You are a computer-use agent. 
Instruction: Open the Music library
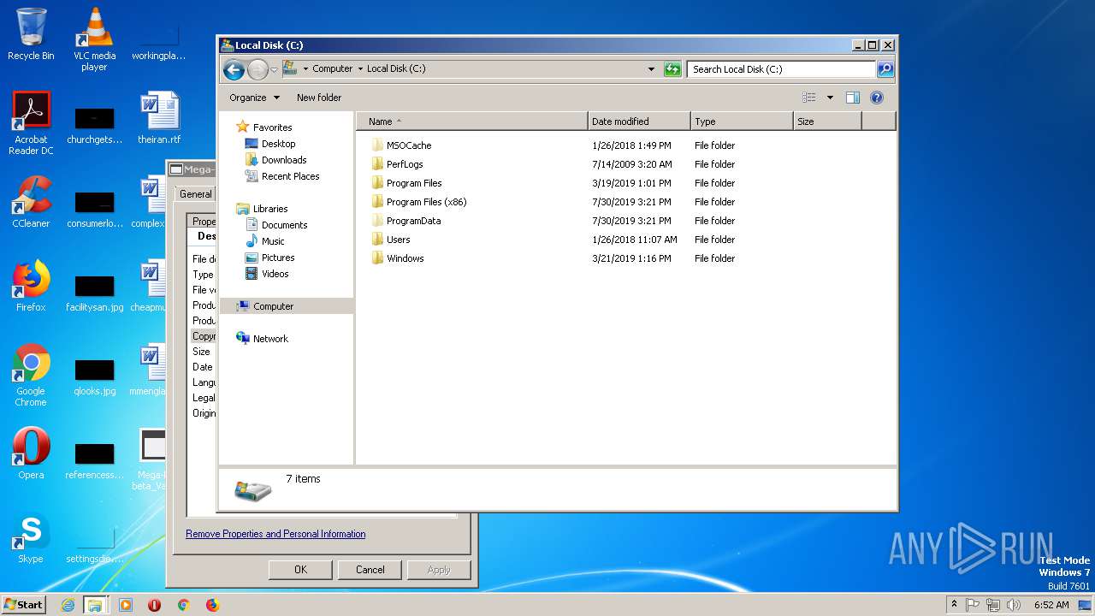[273, 241]
